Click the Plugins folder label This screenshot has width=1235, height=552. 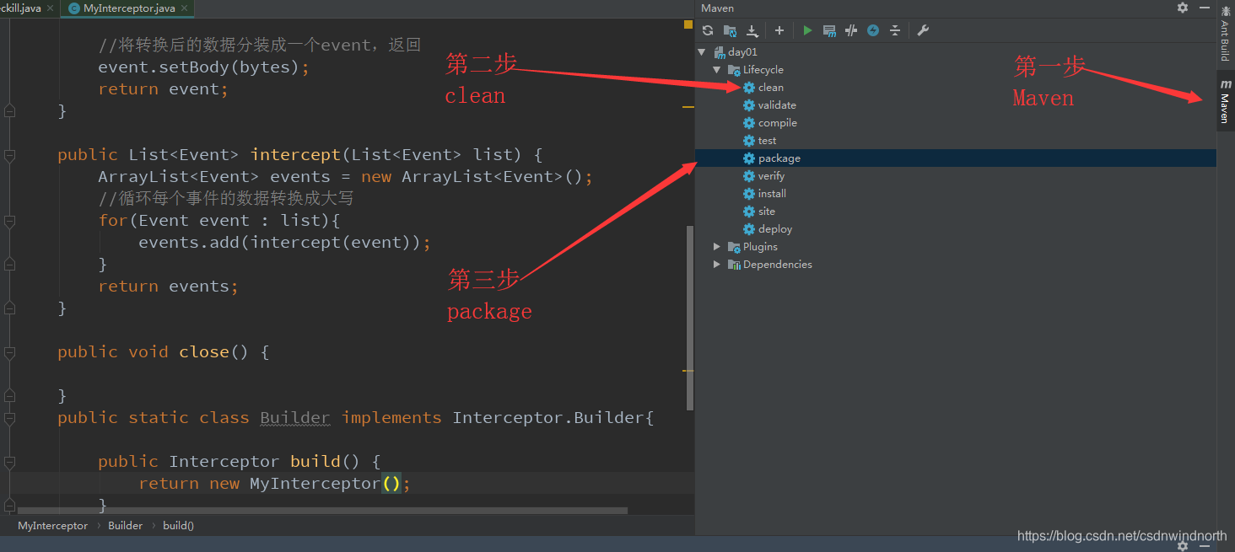760,247
